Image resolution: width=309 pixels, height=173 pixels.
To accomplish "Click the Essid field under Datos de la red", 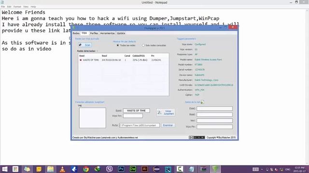I will pos(214,109).
